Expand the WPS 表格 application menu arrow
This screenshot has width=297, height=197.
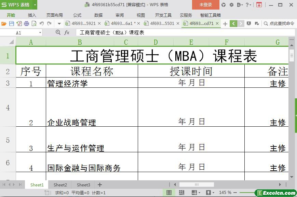pos(35,5)
